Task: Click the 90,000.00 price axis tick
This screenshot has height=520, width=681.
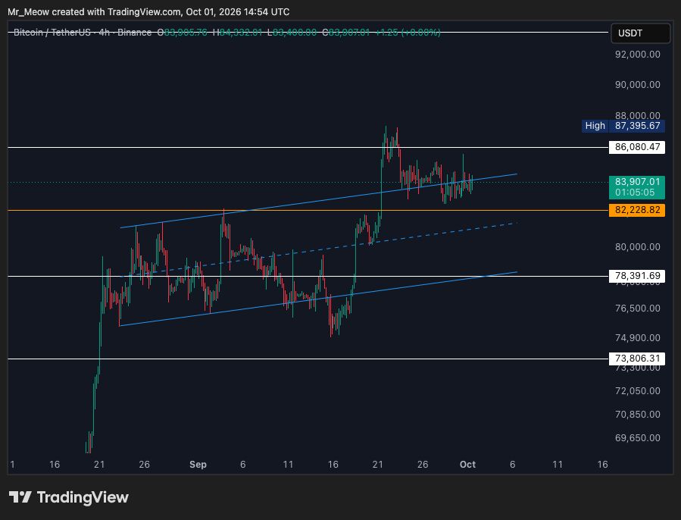Action: [638, 85]
